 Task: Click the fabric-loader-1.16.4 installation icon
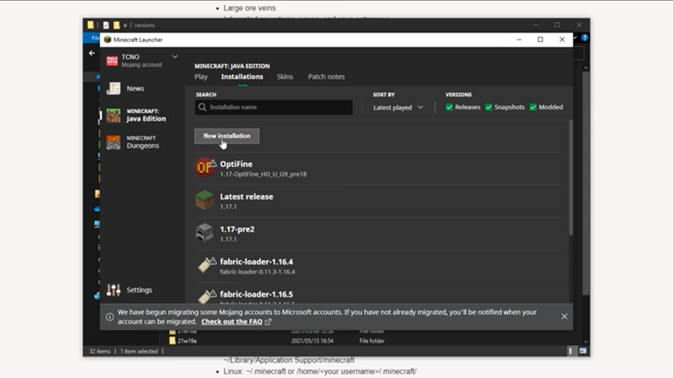[205, 265]
